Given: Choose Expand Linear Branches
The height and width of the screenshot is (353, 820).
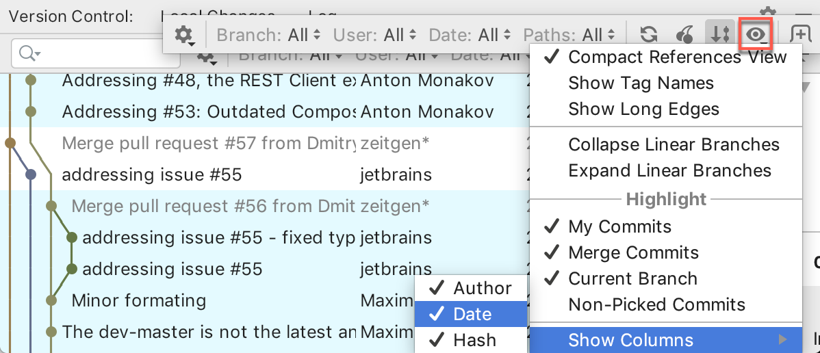Looking at the screenshot, I should [x=666, y=170].
